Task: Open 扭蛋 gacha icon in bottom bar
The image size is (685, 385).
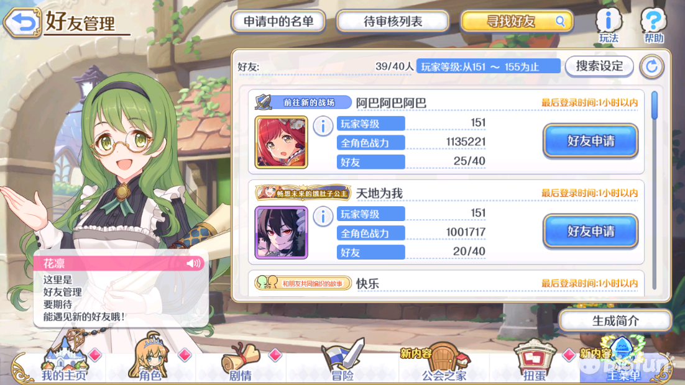Action: tap(535, 361)
